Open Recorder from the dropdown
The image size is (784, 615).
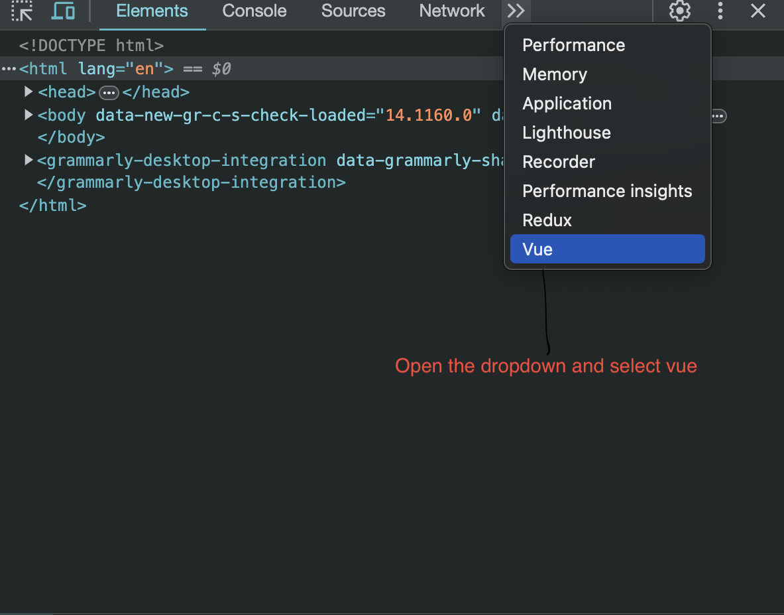point(608,162)
